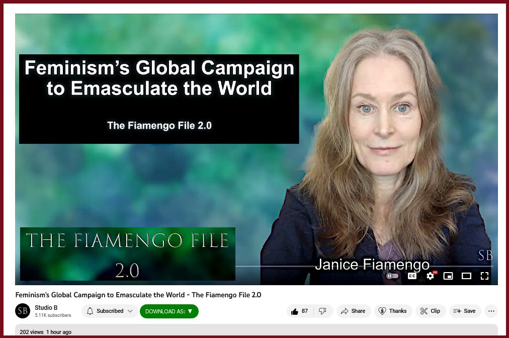The image size is (509, 338).
Task: Open the DOWNLOAD AS dropdown
Action: (169, 311)
